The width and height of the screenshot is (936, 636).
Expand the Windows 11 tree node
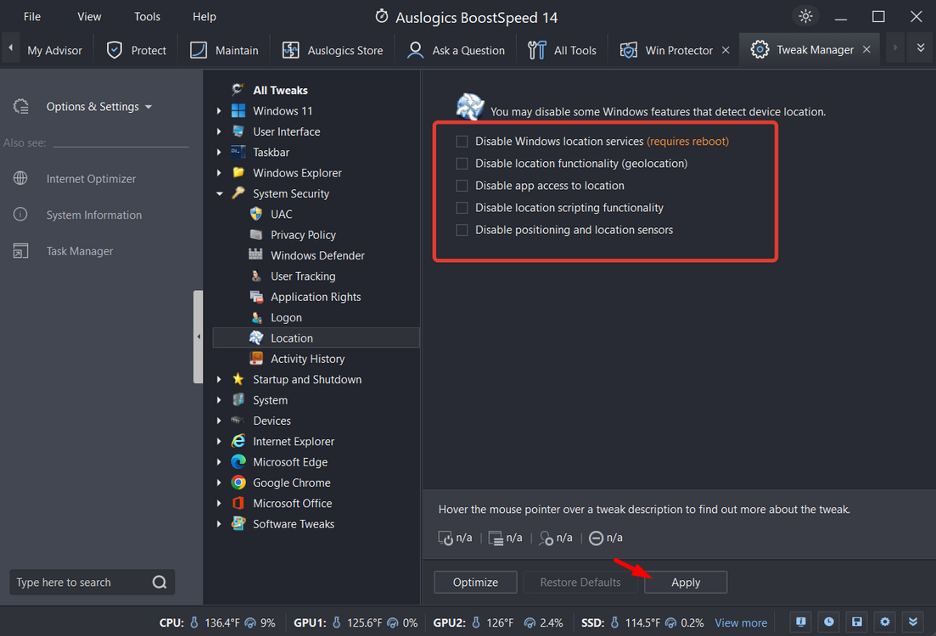219,111
